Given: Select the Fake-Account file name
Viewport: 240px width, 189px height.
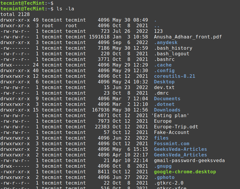Looking at the screenshot, I should click(171, 132).
